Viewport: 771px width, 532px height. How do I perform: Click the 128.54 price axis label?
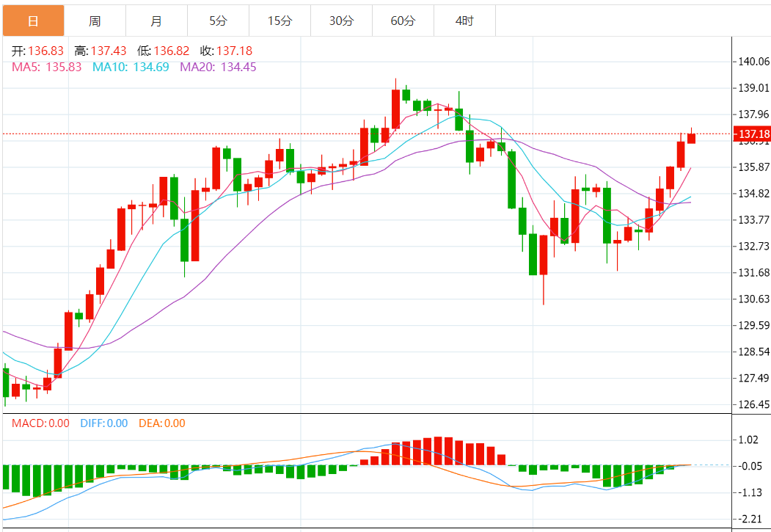click(754, 352)
